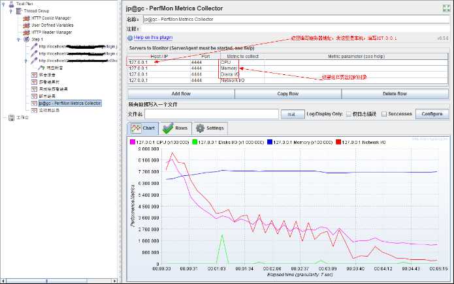Toggle the 仅日志错误 checkbox

pos(349,114)
